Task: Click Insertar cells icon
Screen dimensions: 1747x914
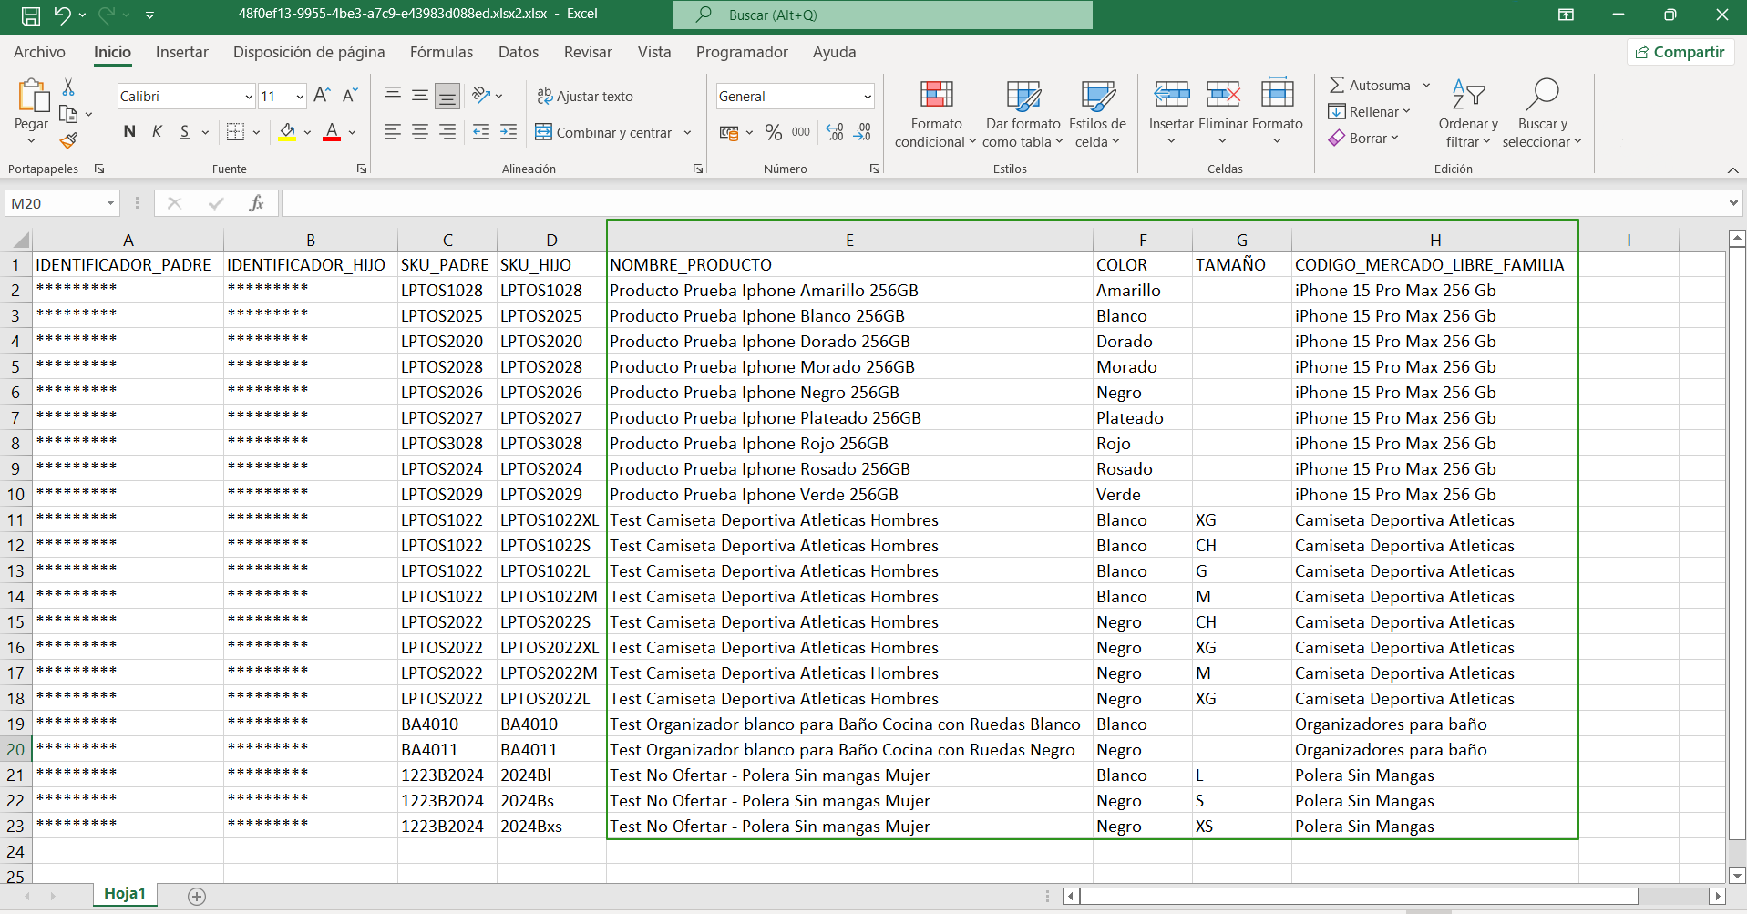Action: coord(1171,94)
